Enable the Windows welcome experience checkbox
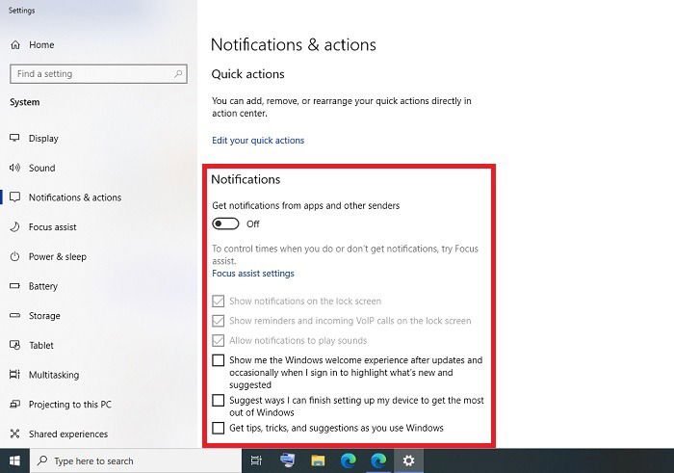674x473 pixels. tap(219, 360)
